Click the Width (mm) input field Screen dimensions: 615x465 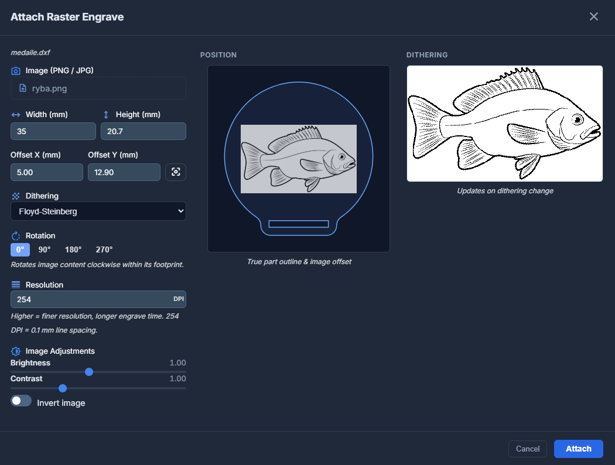(53, 132)
